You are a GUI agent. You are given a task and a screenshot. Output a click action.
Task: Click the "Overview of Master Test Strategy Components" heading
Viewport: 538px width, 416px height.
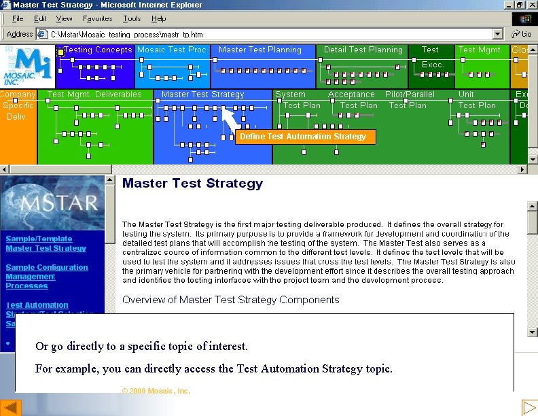pos(230,300)
